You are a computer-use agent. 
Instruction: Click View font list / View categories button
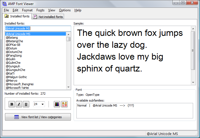click(x=38, y=117)
